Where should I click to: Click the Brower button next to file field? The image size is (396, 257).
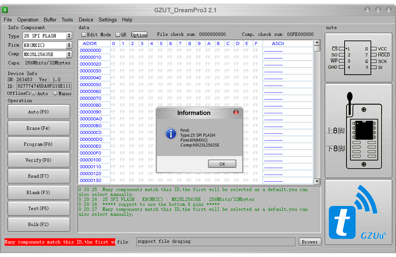(x=310, y=242)
